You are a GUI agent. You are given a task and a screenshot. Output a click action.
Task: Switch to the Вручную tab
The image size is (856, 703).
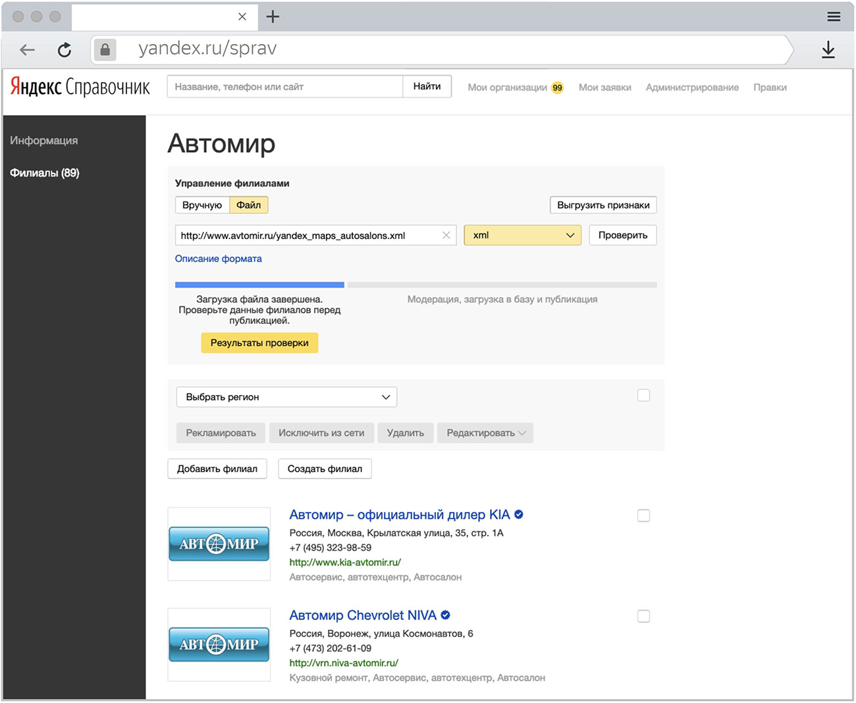point(202,205)
